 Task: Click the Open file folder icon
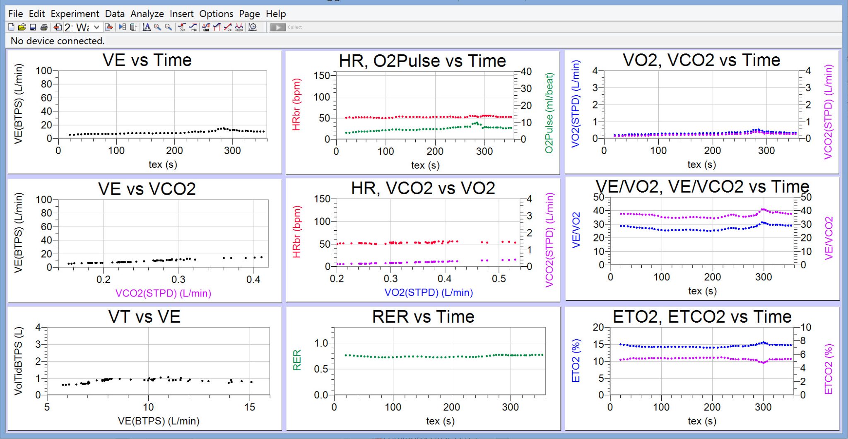[22, 27]
